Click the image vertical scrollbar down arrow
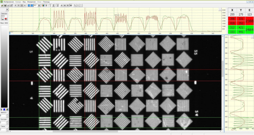Viewport: 254px width, 135px height. (x=223, y=129)
